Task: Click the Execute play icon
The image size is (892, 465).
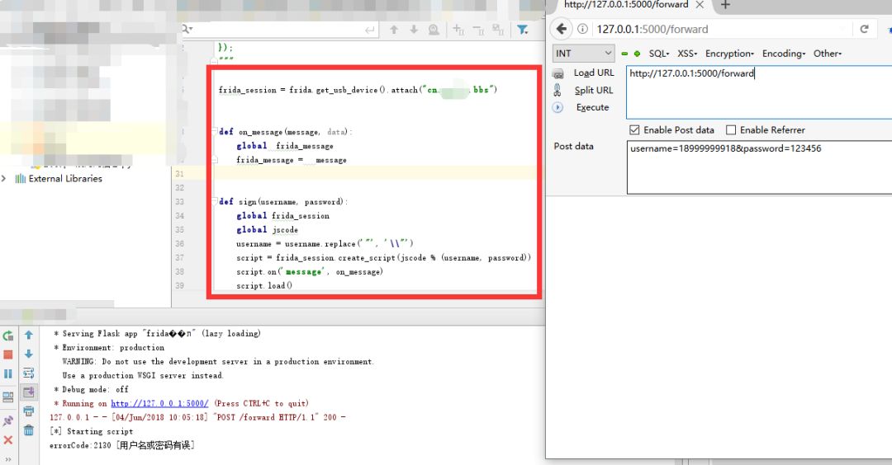Action: coord(557,107)
